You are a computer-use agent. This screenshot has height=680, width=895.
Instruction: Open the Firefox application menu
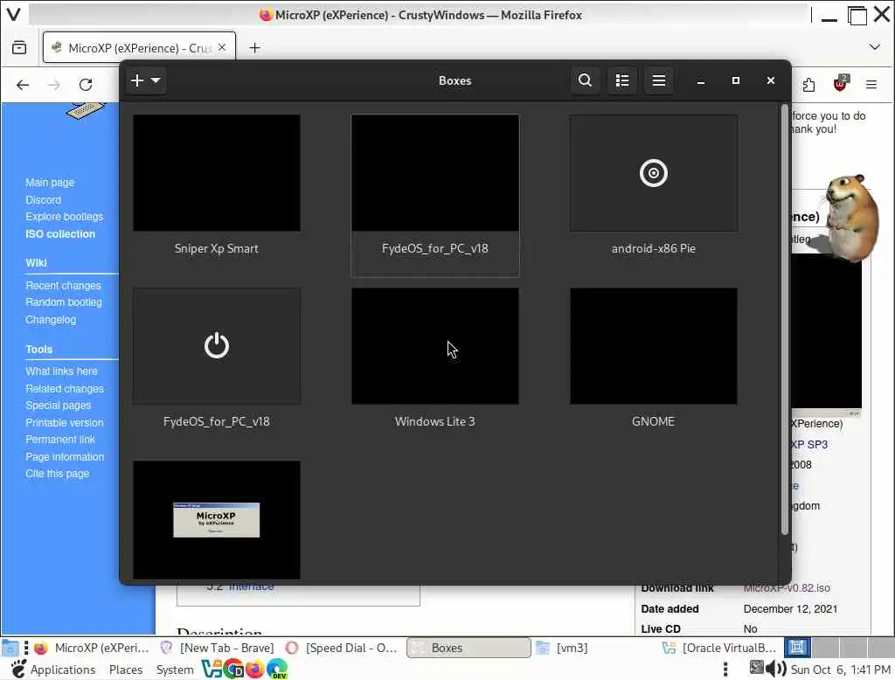click(x=871, y=85)
